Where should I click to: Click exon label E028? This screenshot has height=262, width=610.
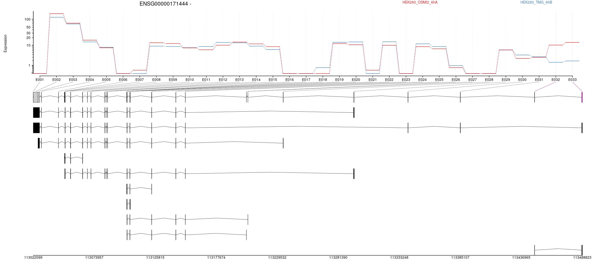point(489,80)
